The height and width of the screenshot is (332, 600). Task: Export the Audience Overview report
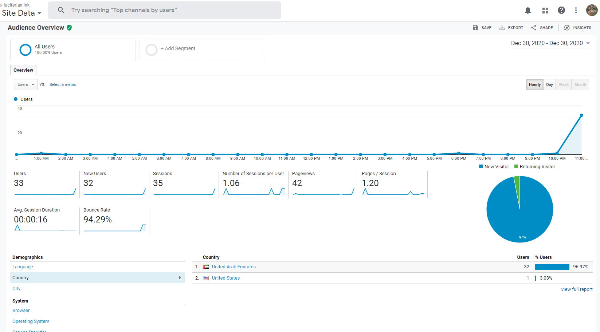[x=511, y=28]
